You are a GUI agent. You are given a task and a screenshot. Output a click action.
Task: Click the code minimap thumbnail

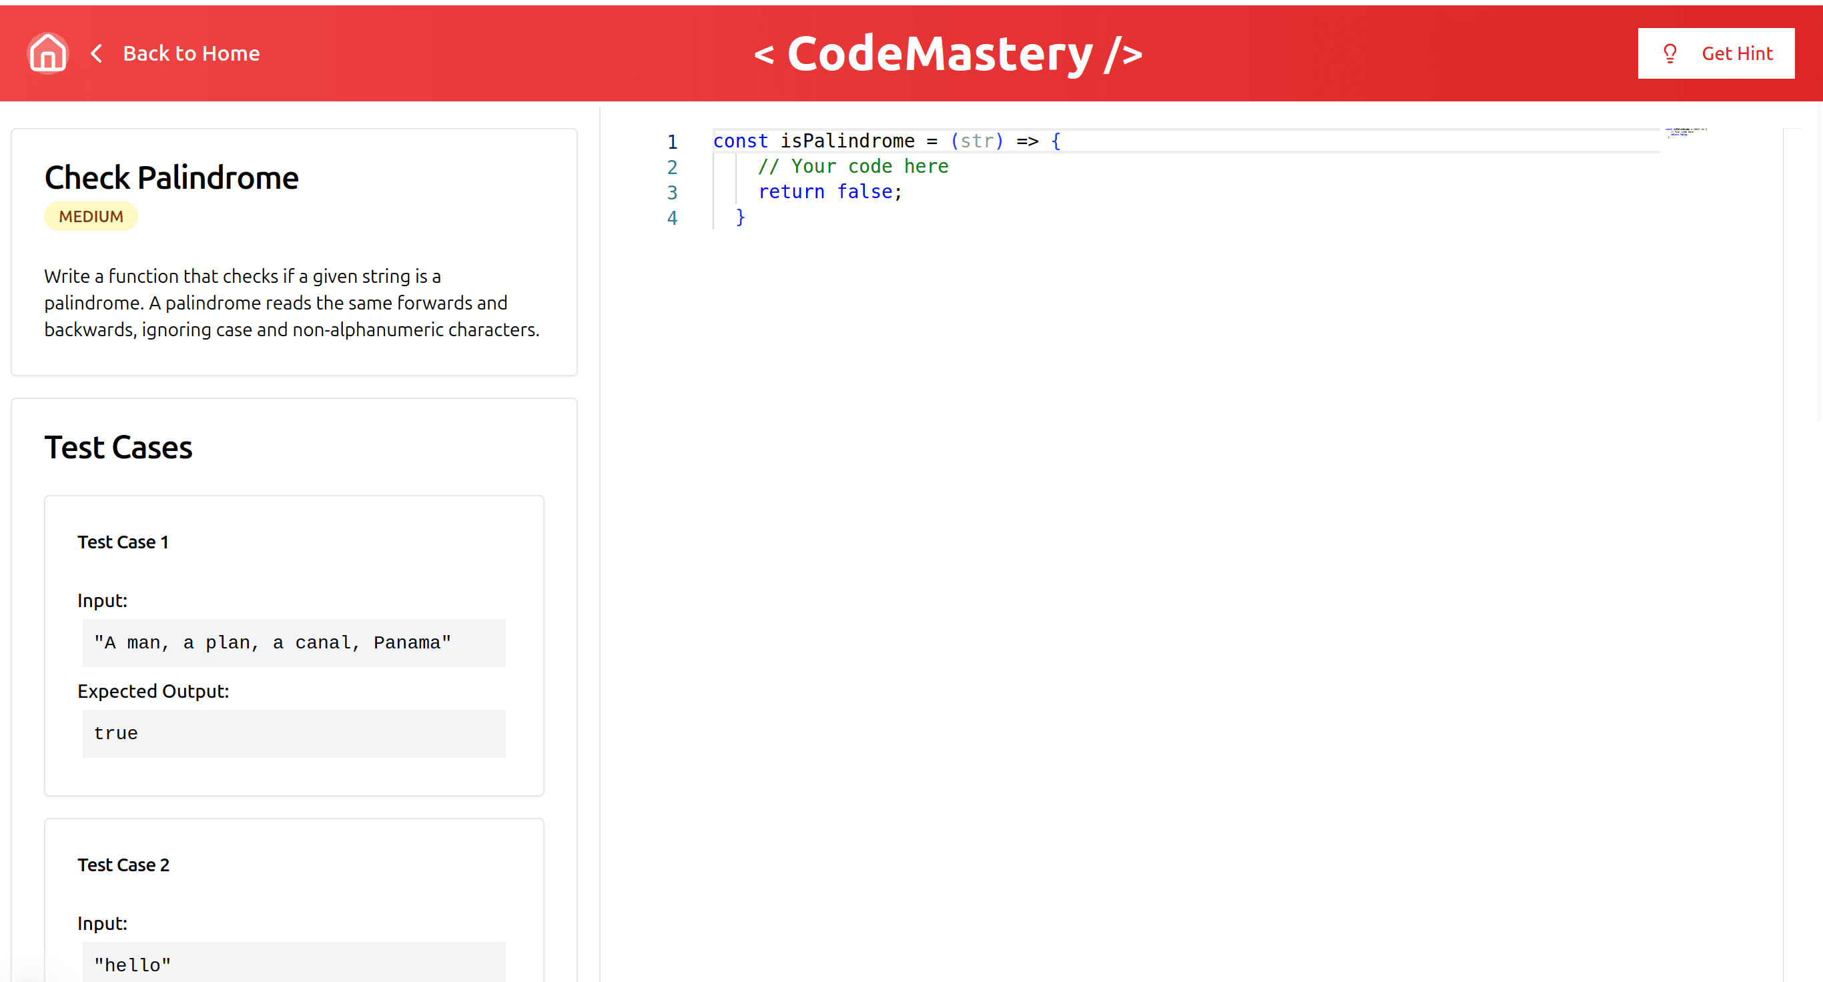tap(1685, 132)
